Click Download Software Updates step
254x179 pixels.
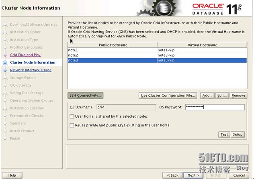pos(33,24)
